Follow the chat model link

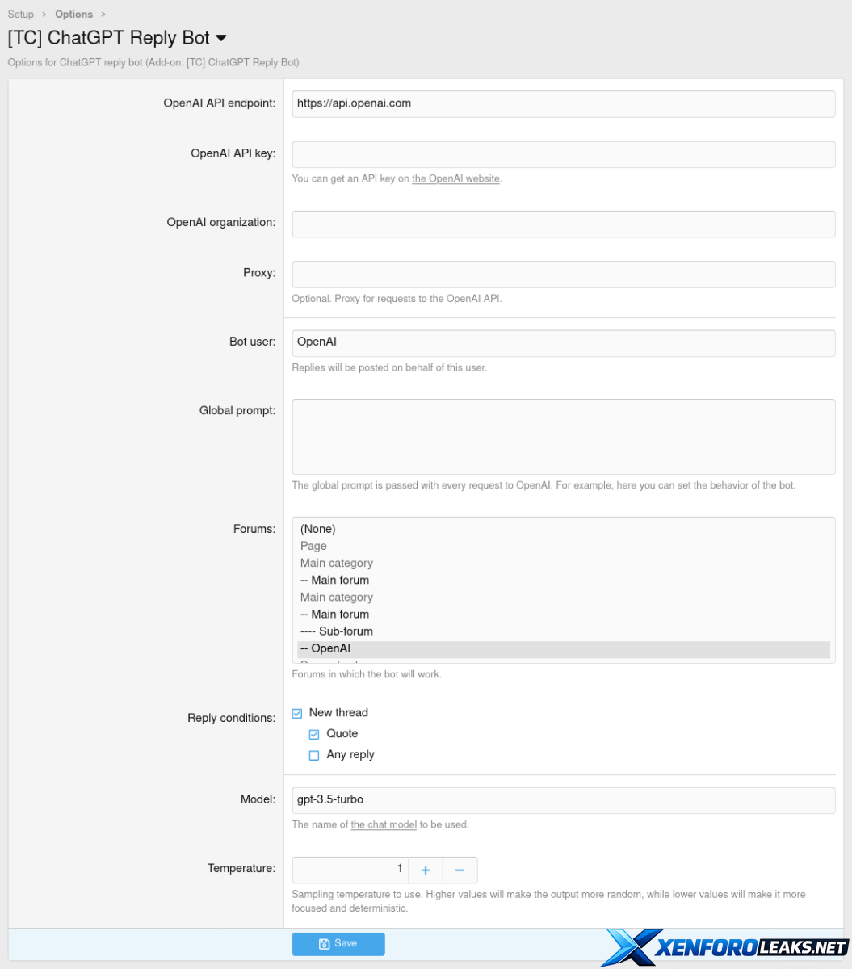pos(384,824)
